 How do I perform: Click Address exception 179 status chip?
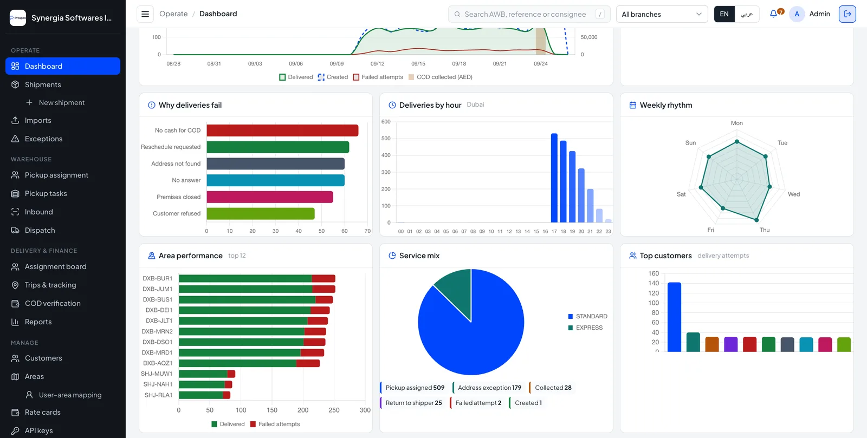488,388
